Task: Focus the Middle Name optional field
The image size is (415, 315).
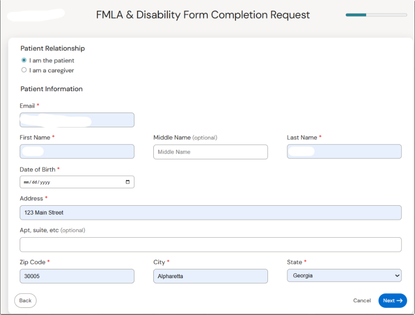Action: click(210, 152)
